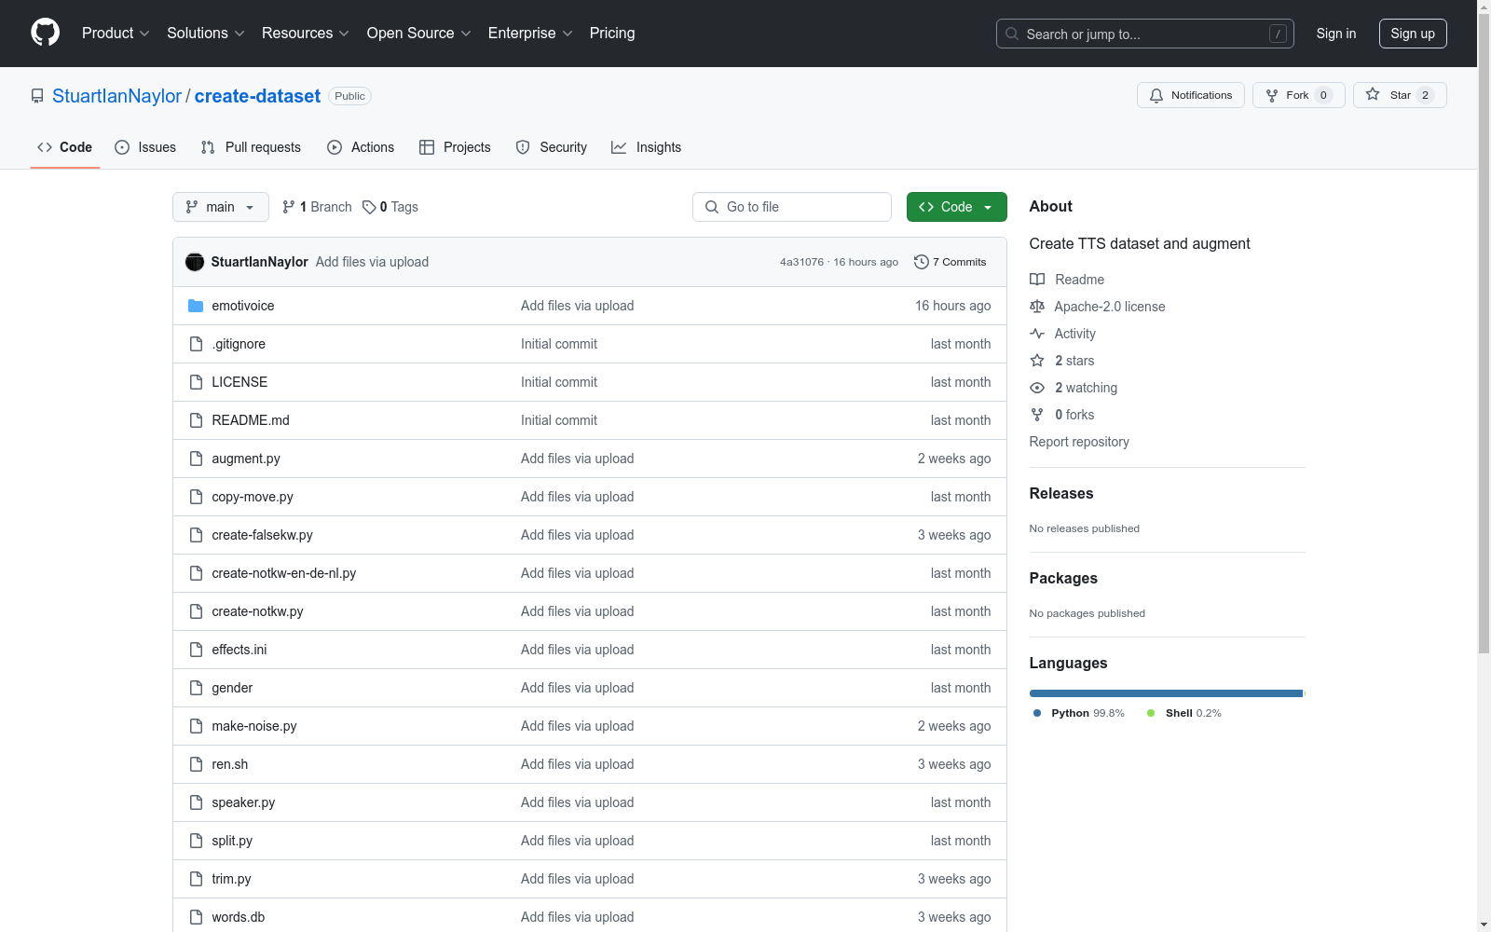Star the repository with Star button
Image resolution: width=1491 pixels, height=932 pixels.
1400,95
